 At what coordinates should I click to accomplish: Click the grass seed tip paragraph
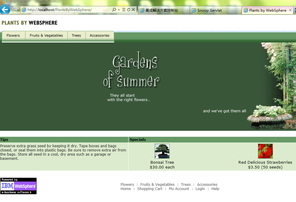point(63,152)
